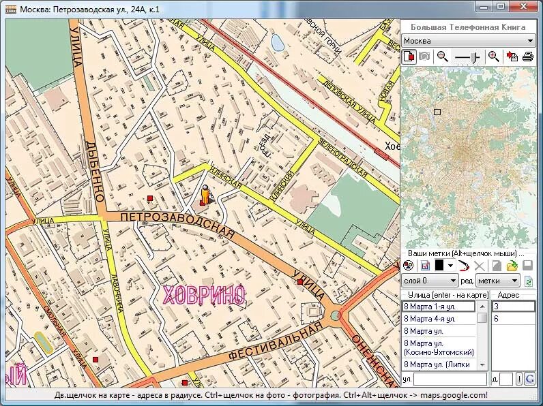543x406 pixels.
Task: Click the export map icon with red arrow
Action: point(512,56)
